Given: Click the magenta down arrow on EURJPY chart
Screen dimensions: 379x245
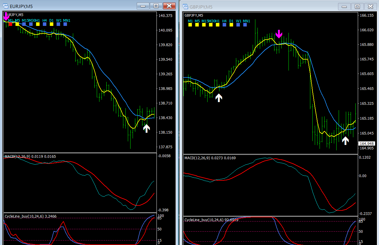Looking at the screenshot, I should click(x=6, y=16).
